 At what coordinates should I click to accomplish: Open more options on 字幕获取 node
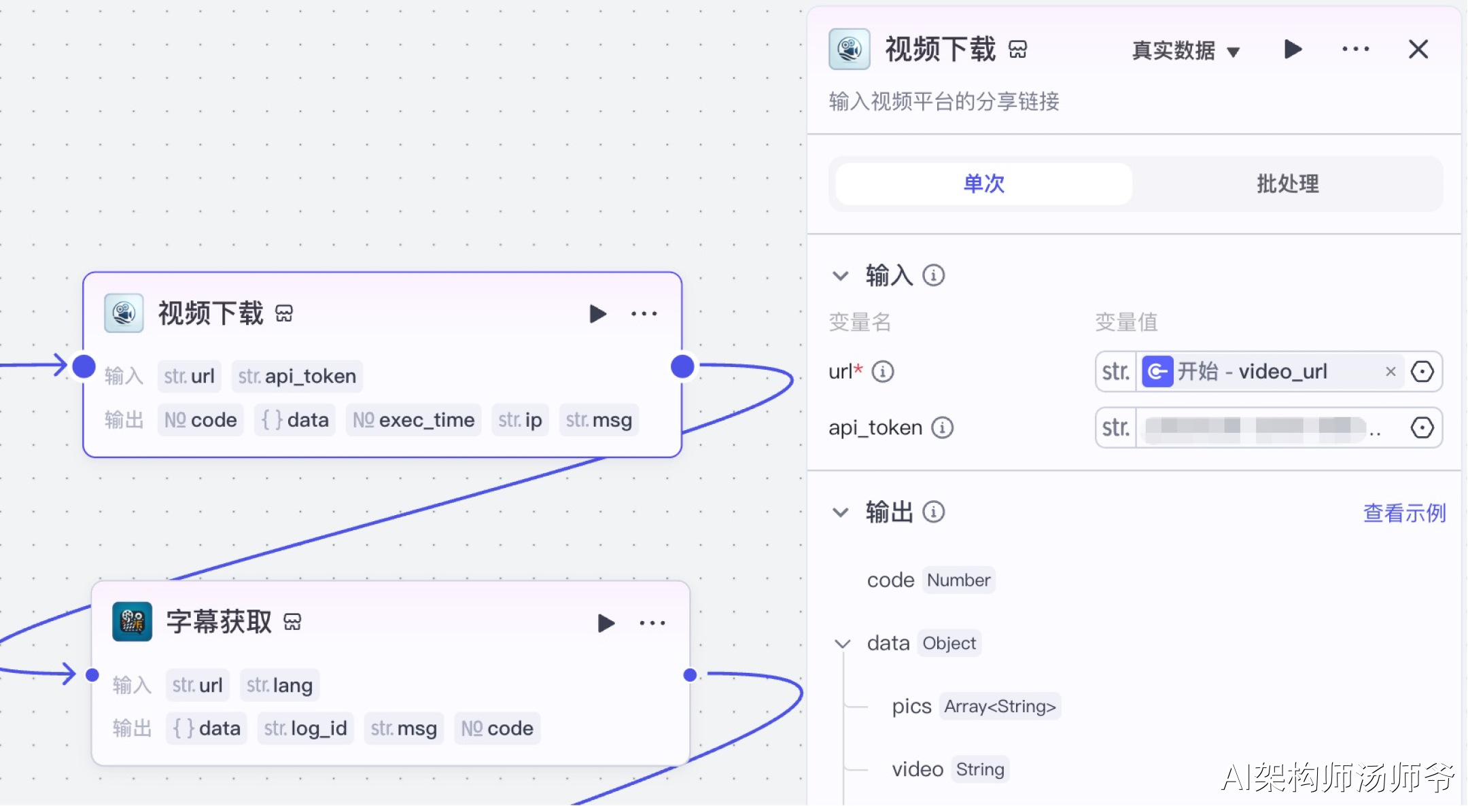point(652,623)
